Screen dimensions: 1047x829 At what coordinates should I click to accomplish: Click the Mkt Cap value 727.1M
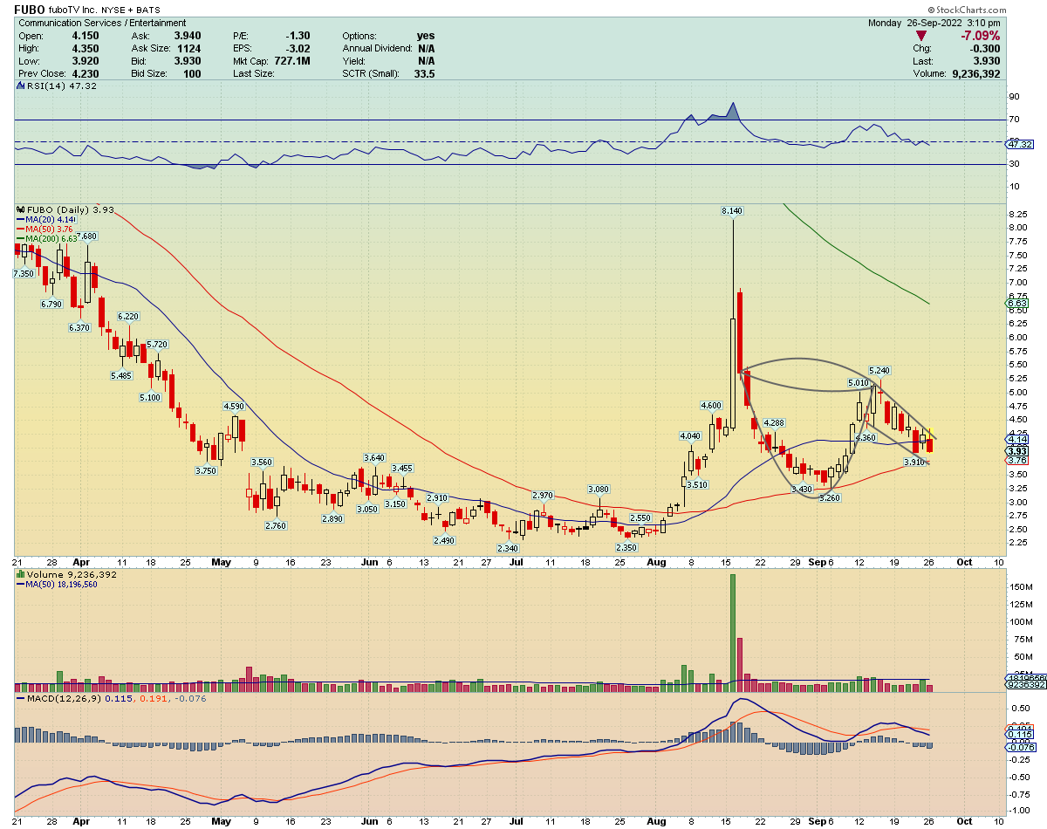tap(291, 61)
